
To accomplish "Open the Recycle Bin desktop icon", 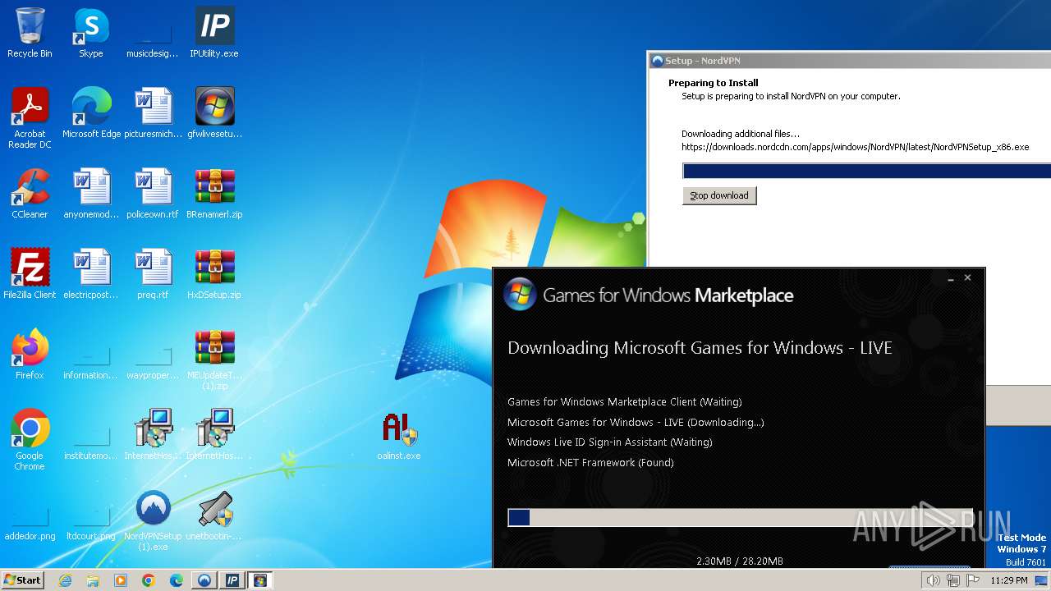I will [30, 33].
